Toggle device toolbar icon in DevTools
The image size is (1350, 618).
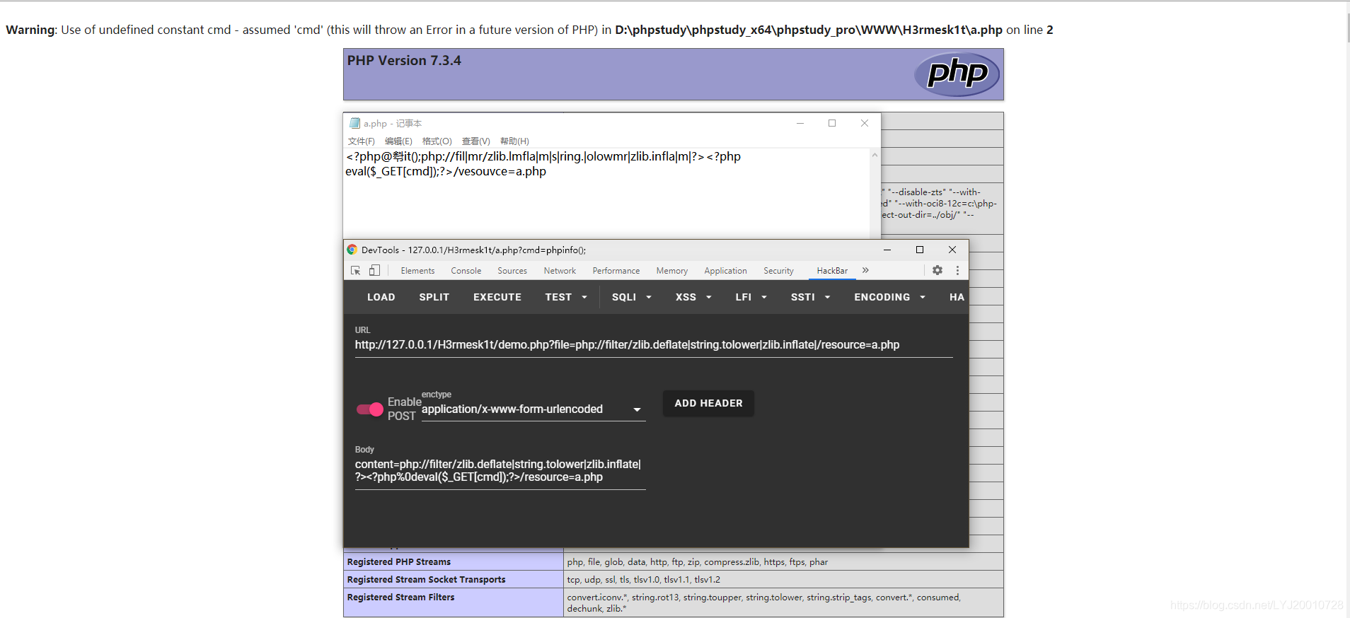[x=374, y=271]
